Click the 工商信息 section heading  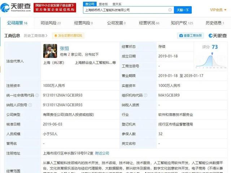(x=12, y=35)
